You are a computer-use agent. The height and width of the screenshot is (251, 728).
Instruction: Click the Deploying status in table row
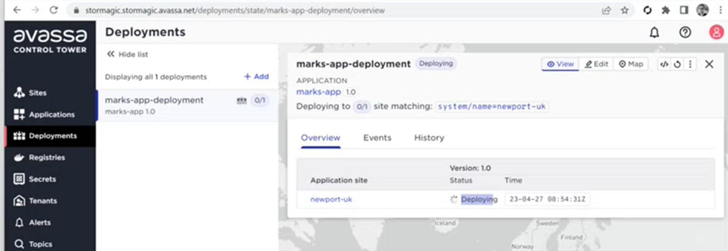[x=479, y=199]
